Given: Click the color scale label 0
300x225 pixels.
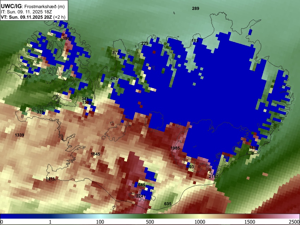Looking at the screenshot, I should (2, 222).
